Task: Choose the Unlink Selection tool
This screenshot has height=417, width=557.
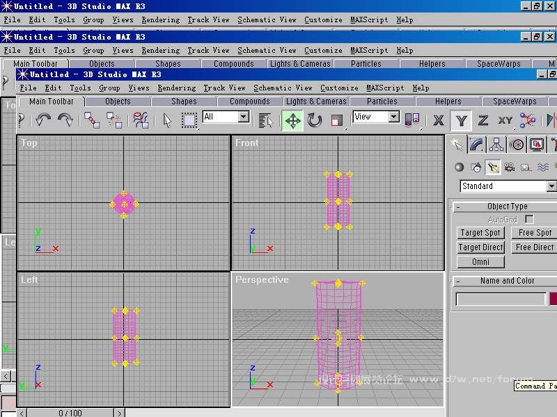Action: pos(114,120)
